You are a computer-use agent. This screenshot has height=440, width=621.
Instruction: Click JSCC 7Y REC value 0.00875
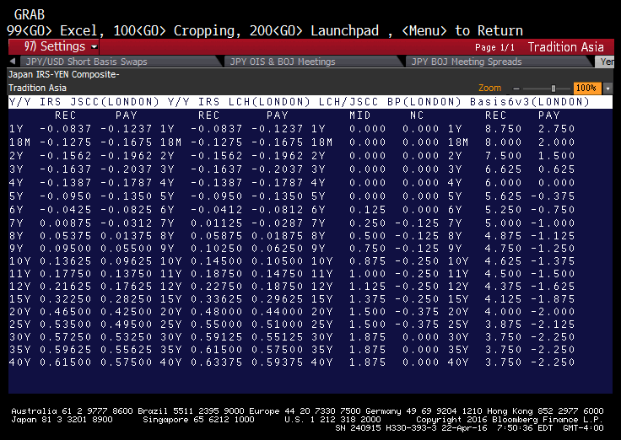coord(65,223)
